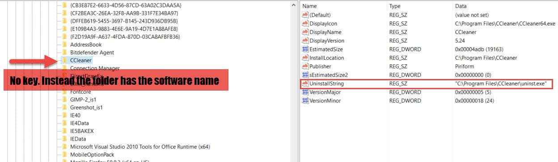The image size is (558, 162).
Task: Click the string icon beside UninstallString
Action: [x=305, y=83]
